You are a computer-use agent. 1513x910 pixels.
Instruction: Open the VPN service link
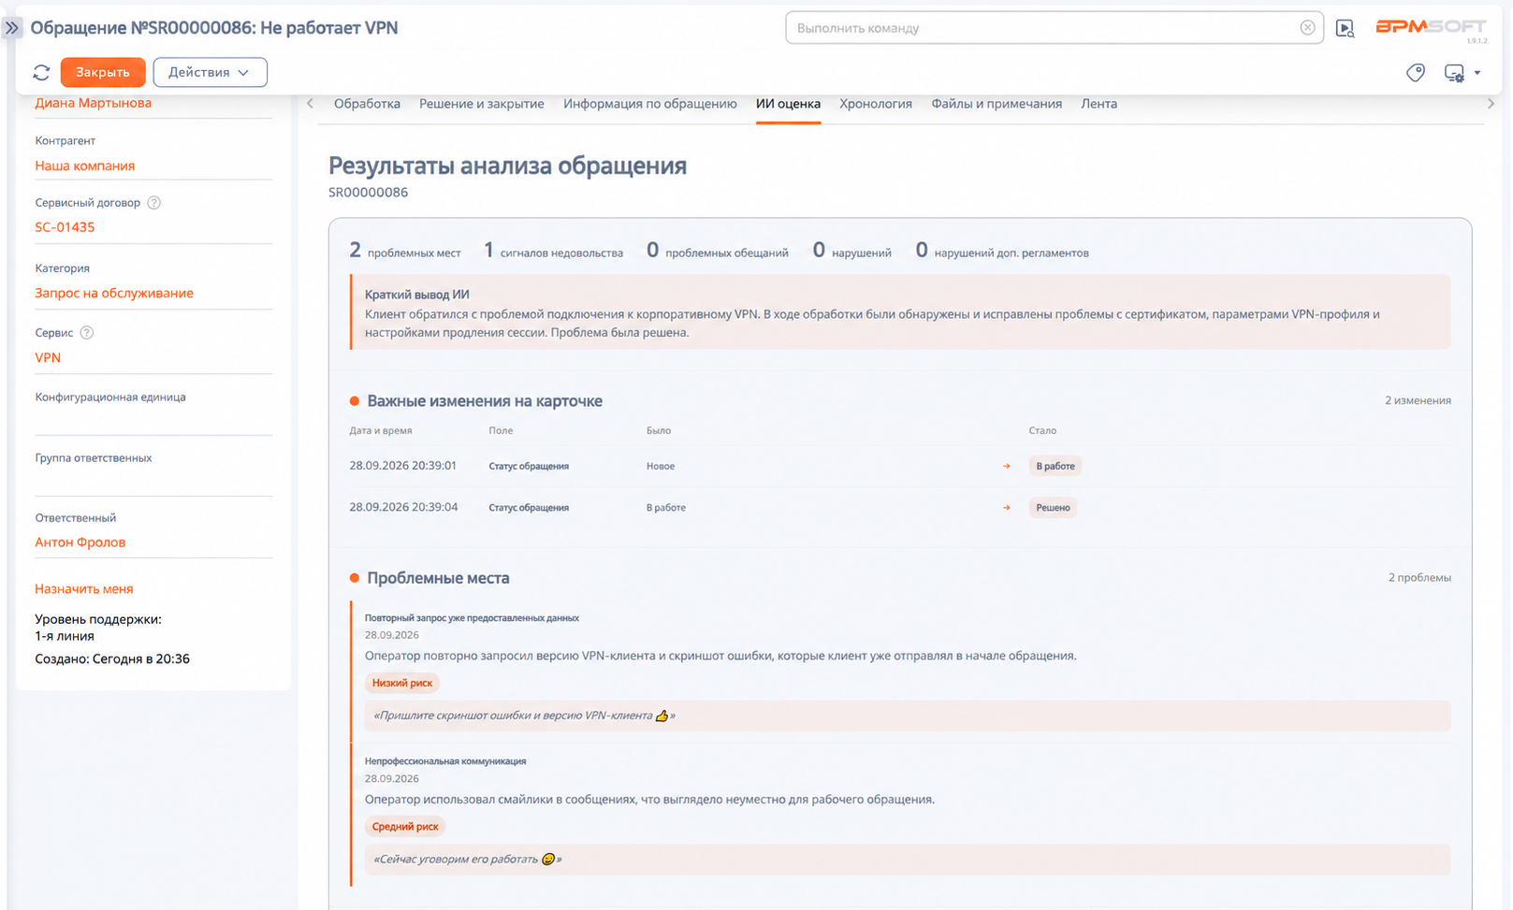(48, 357)
